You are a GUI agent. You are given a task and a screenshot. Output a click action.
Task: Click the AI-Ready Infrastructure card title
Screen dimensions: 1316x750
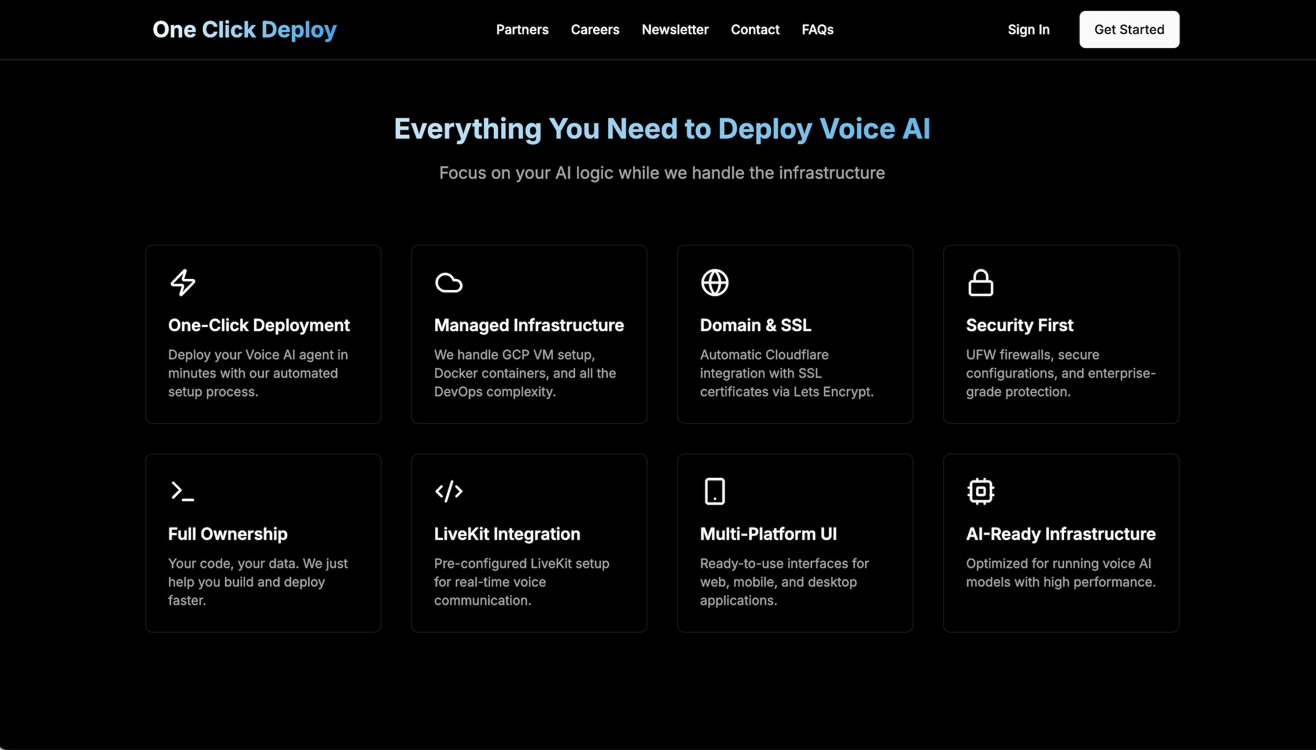(x=1060, y=534)
